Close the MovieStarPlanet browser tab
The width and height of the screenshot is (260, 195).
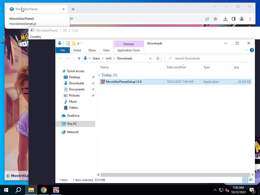[63, 9]
